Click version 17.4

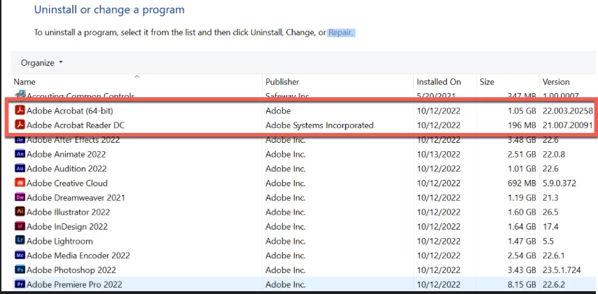[x=550, y=227]
